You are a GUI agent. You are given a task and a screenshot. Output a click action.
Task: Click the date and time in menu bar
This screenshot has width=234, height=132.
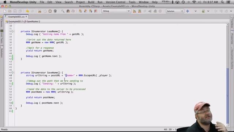211,2
